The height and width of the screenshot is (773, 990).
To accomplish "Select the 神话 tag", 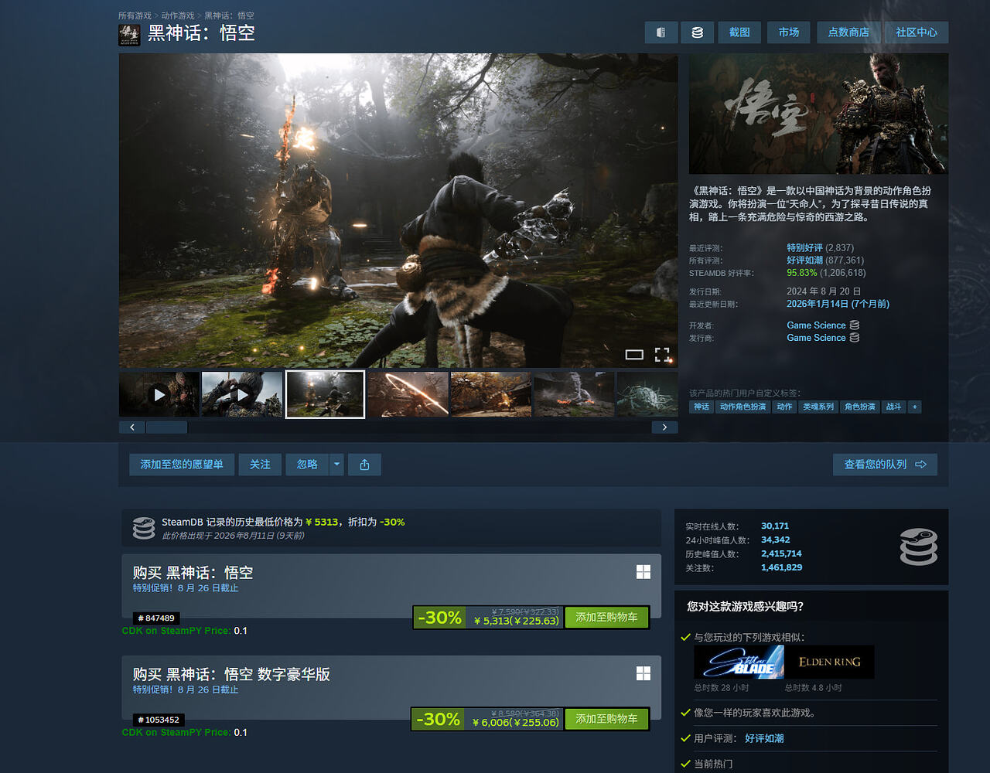I will coord(702,407).
